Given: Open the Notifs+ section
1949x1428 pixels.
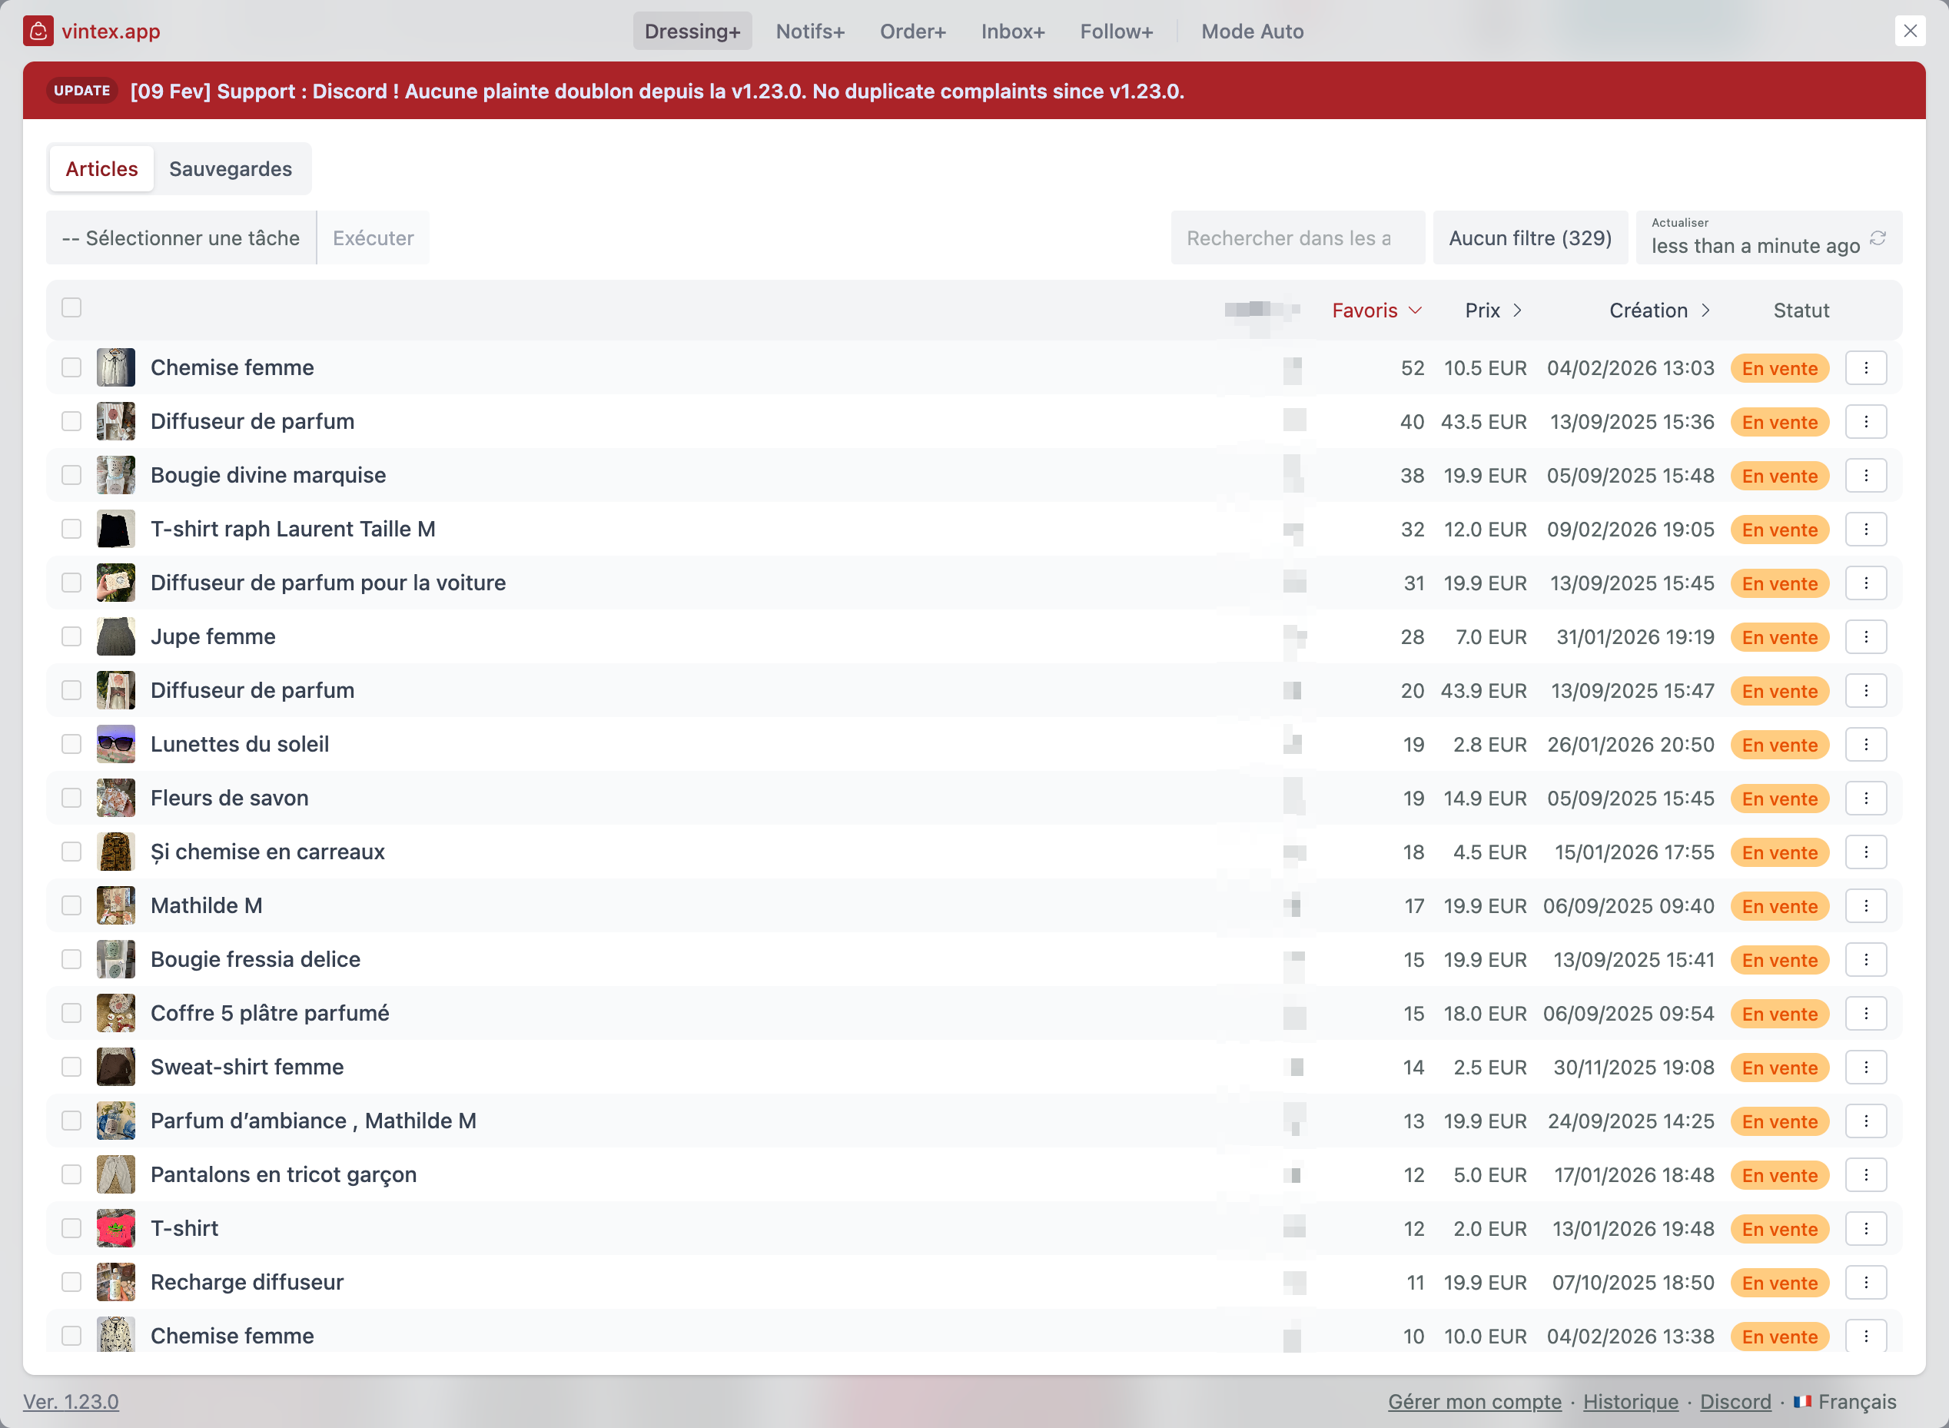Looking at the screenshot, I should click(809, 31).
